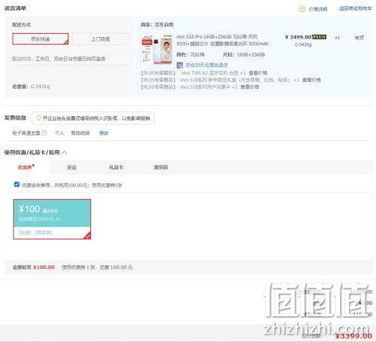This screenshot has width=376, height=342.
Task: Click the electronic invoice info icon
Action: [44, 133]
